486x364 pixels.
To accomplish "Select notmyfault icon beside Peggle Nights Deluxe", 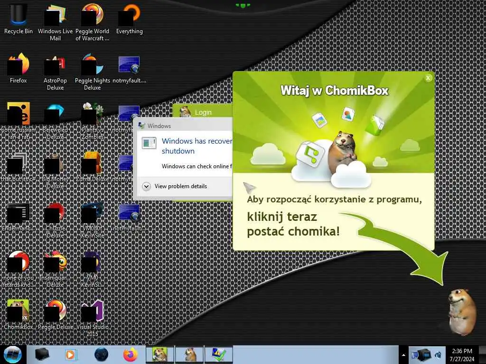I will 129,69.
